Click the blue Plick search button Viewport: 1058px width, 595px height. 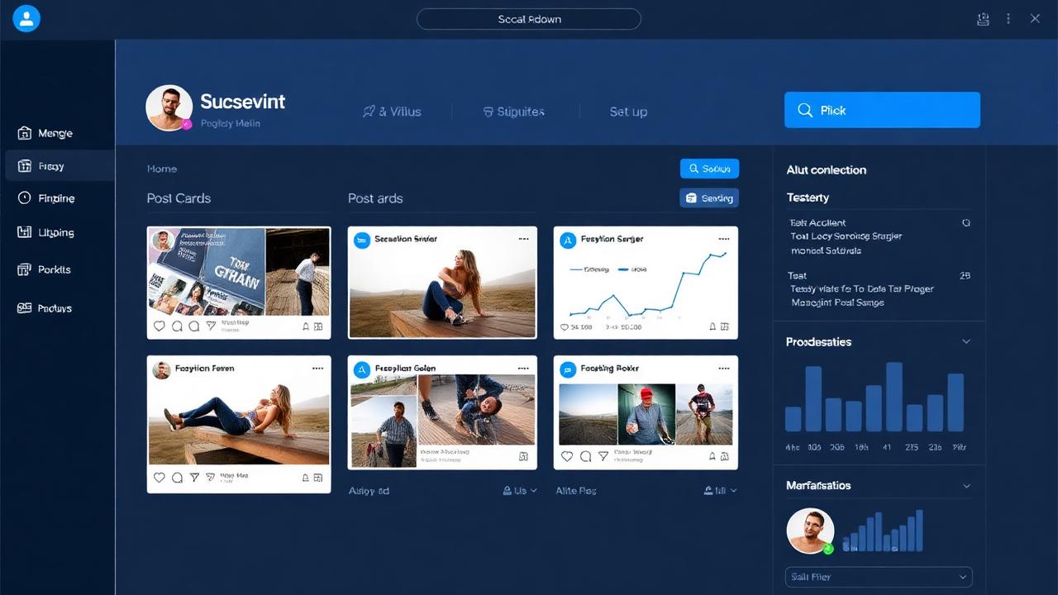(x=882, y=110)
